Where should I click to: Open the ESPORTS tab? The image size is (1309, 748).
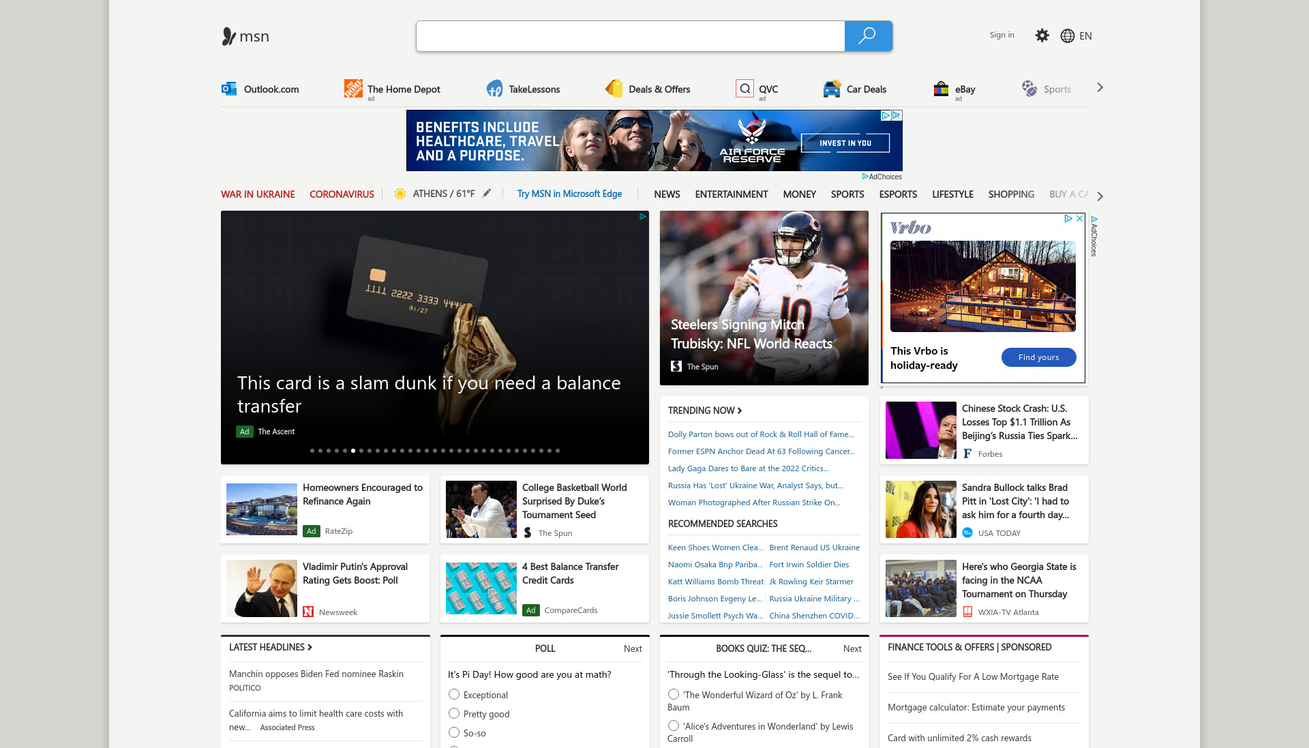click(x=898, y=194)
